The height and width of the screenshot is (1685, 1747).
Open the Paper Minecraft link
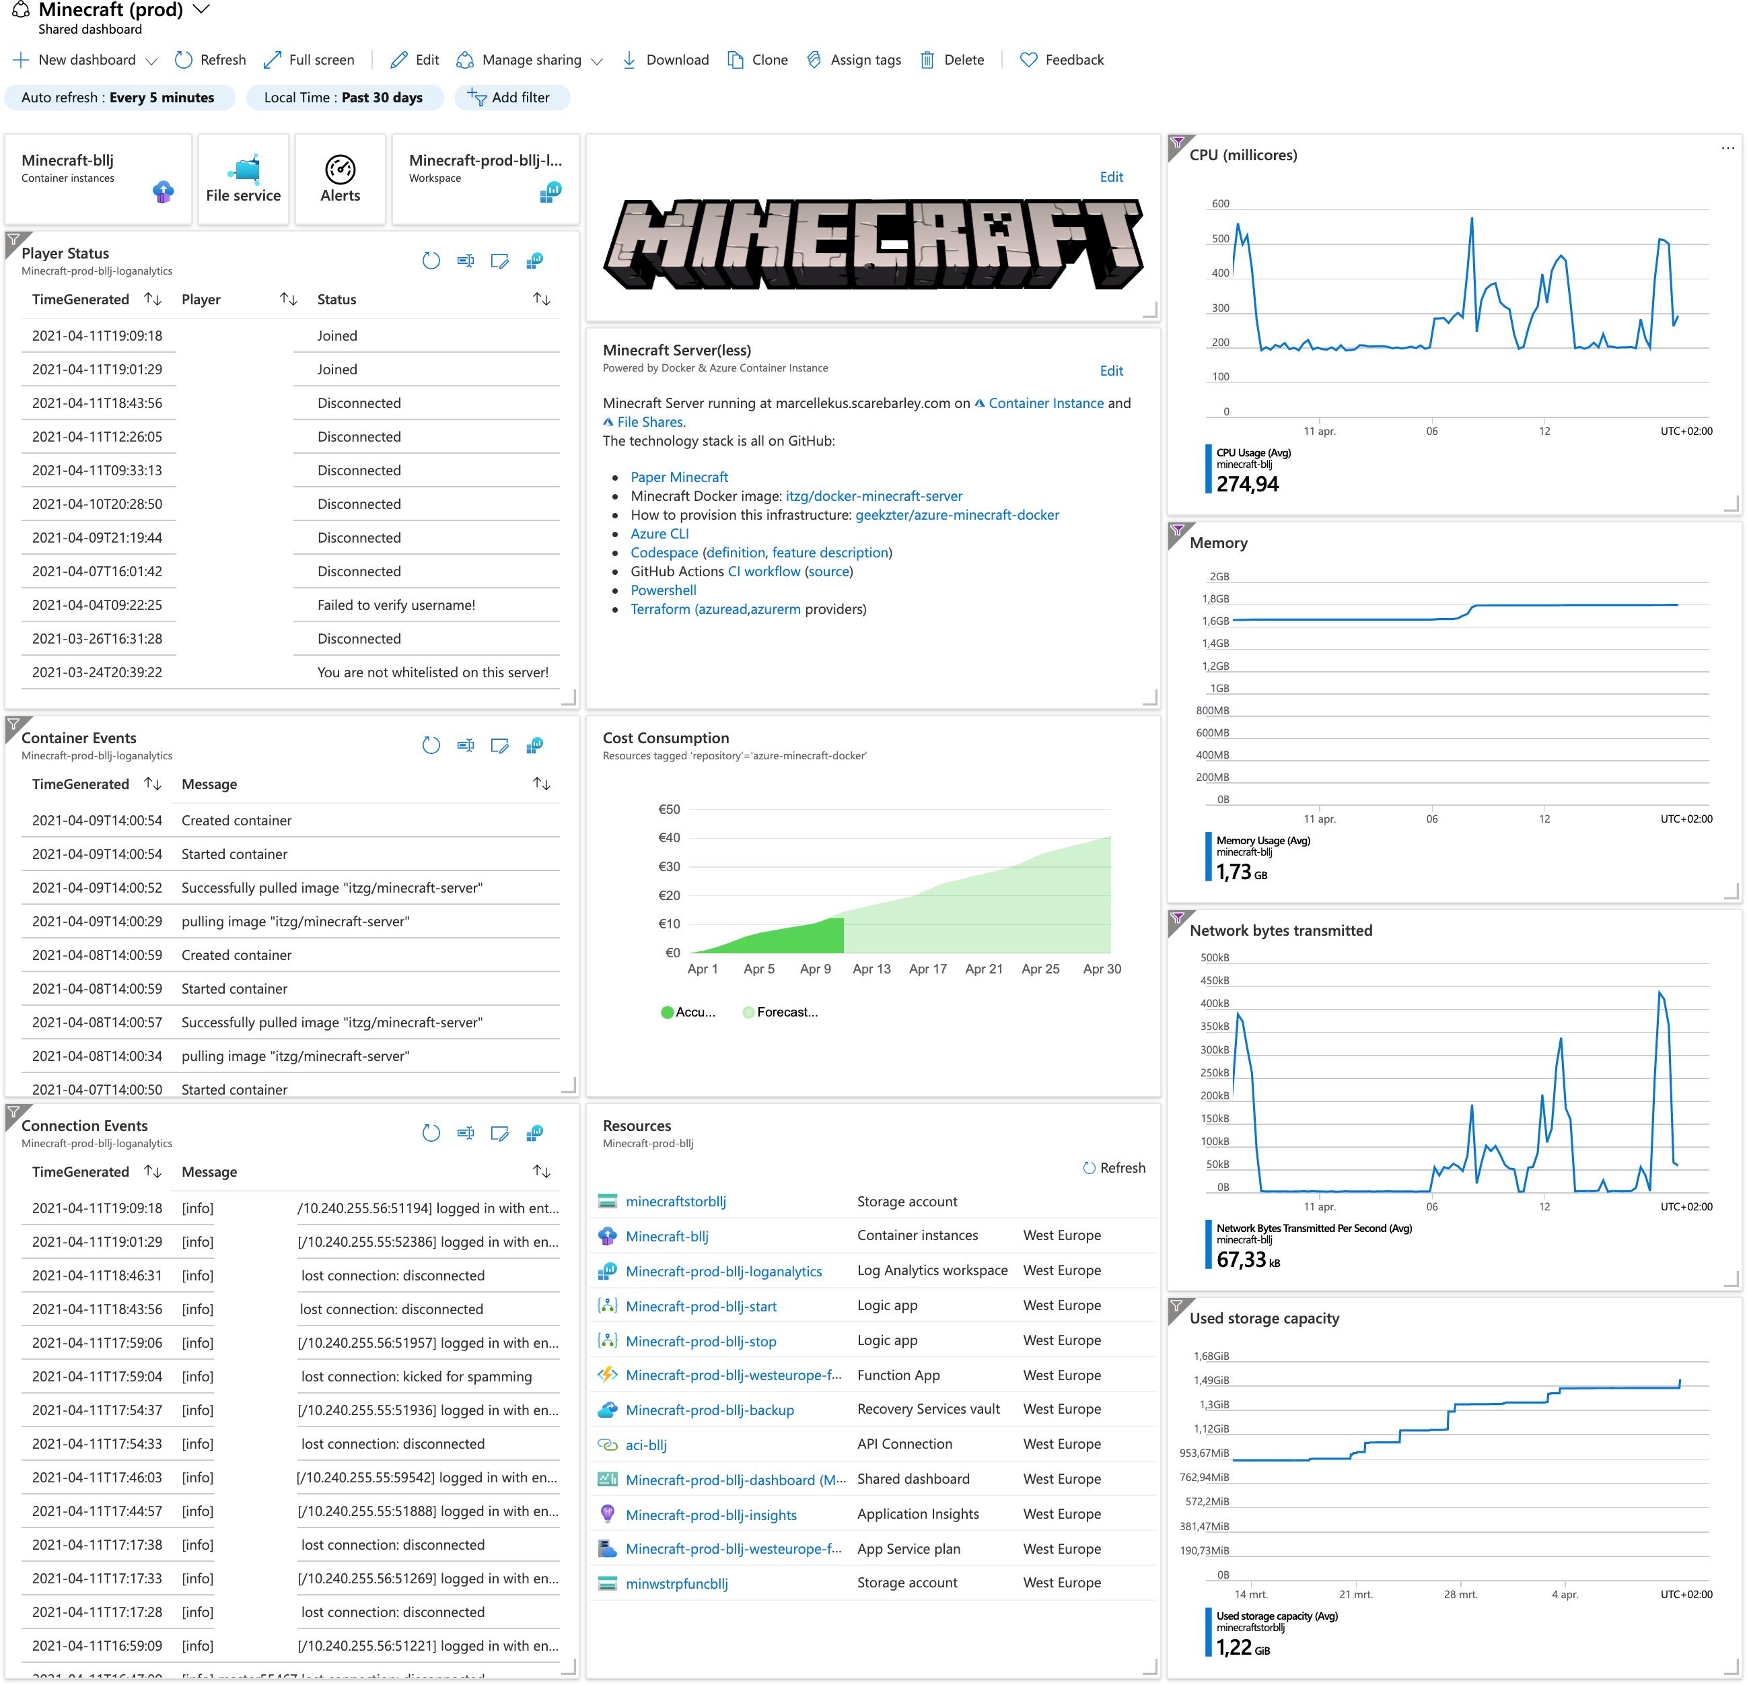click(x=679, y=477)
